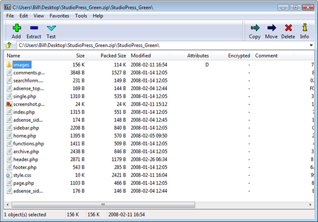Image resolution: width=318 pixels, height=222 pixels.
Task: Maximize the 7-Zip window
Action: (x=295, y=8)
